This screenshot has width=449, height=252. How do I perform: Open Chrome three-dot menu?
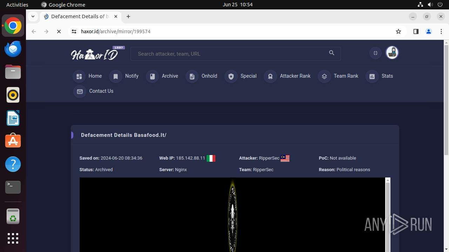coord(441,31)
